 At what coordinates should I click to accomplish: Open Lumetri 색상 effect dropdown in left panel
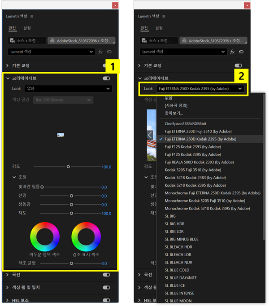52,52
